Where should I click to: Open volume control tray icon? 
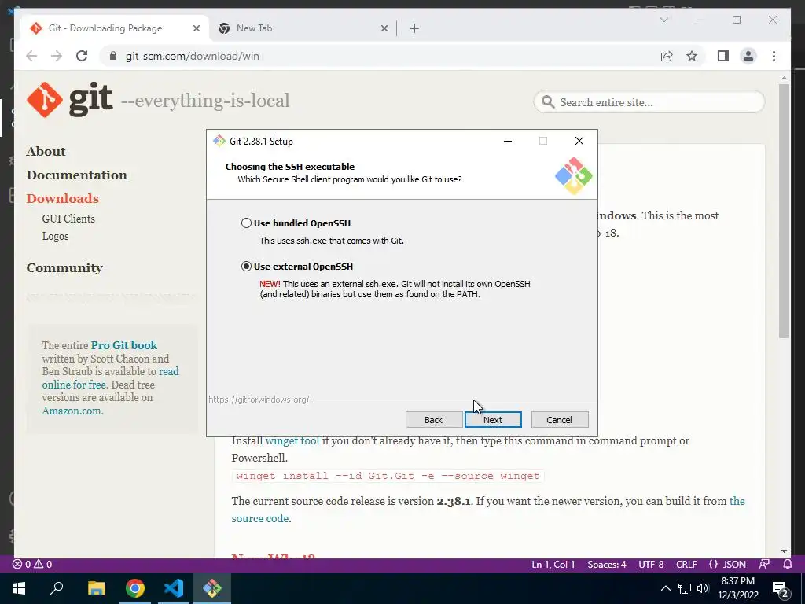pos(703,588)
